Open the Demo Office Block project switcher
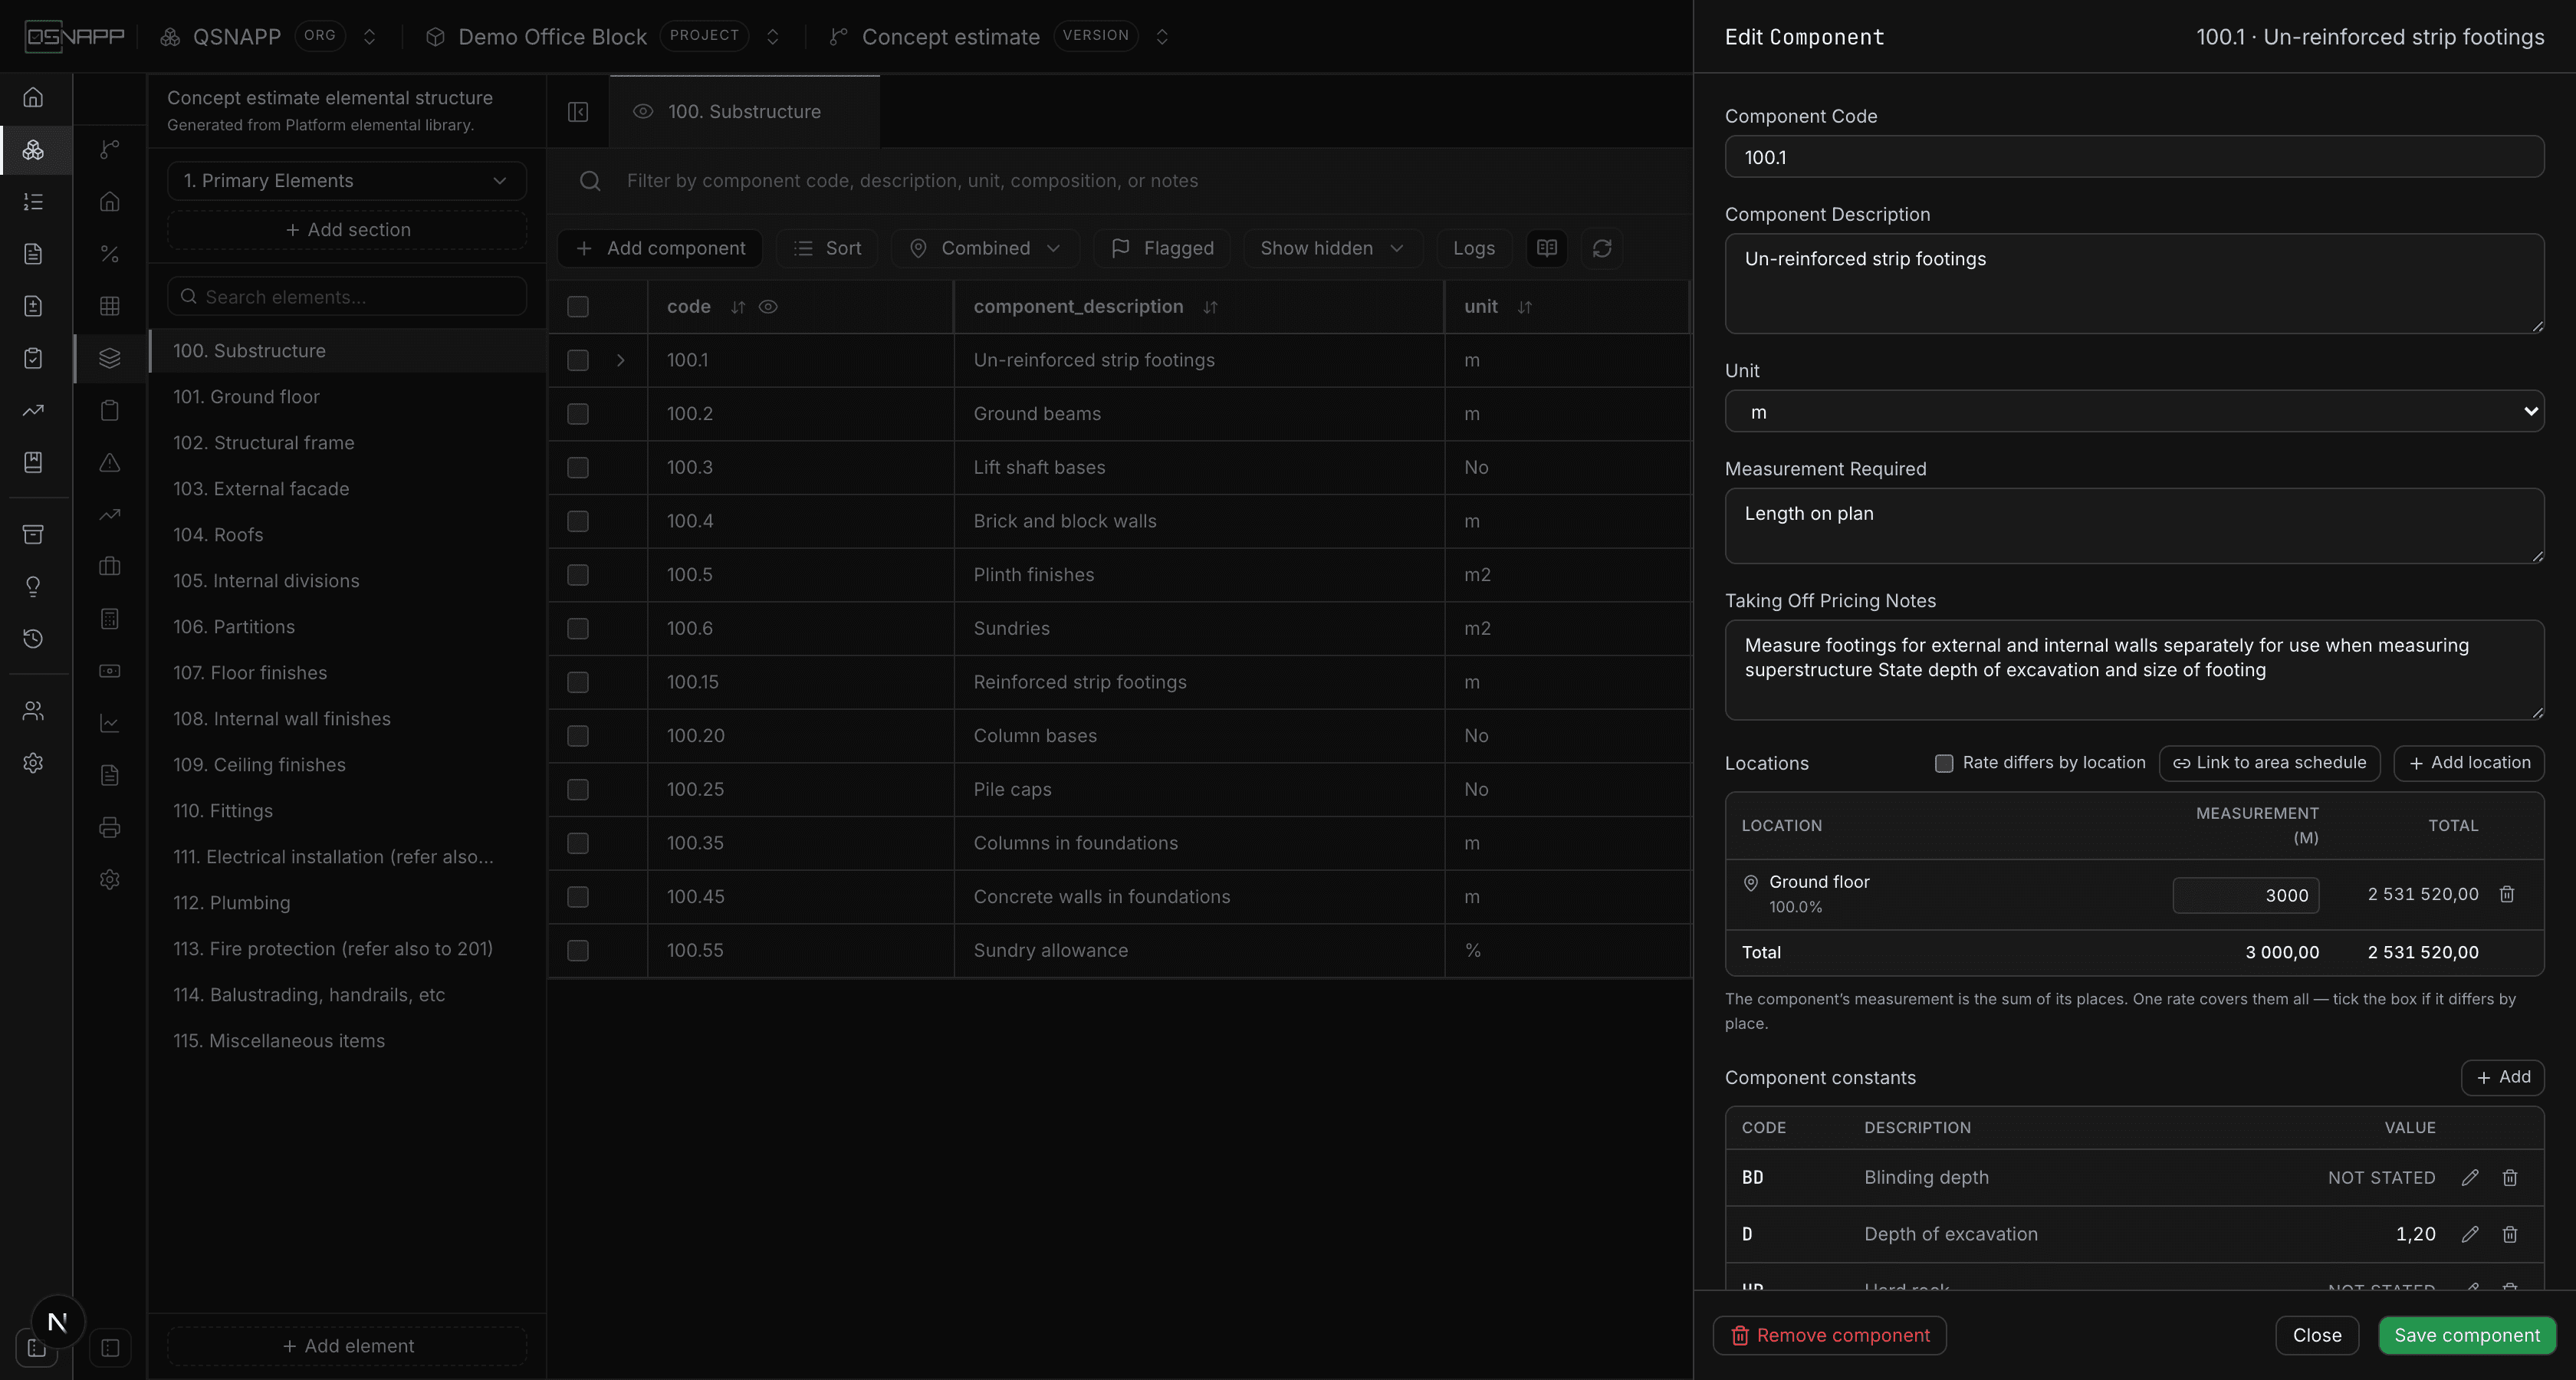Screen dimensions: 2576x1380 click(x=772, y=37)
